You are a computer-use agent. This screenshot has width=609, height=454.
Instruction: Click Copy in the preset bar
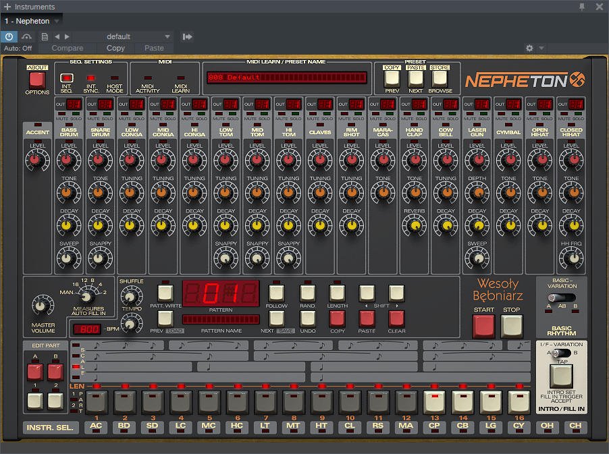(115, 48)
